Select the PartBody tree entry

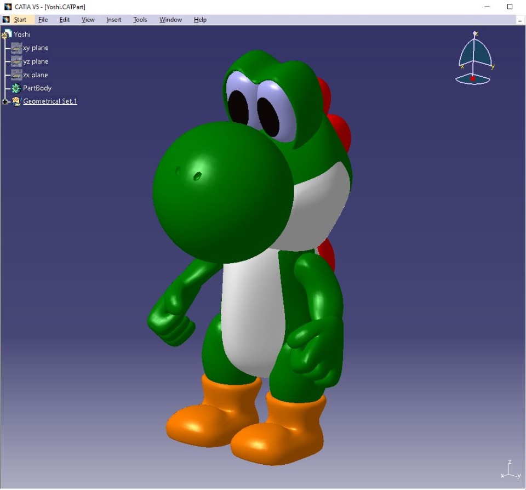[x=37, y=88]
